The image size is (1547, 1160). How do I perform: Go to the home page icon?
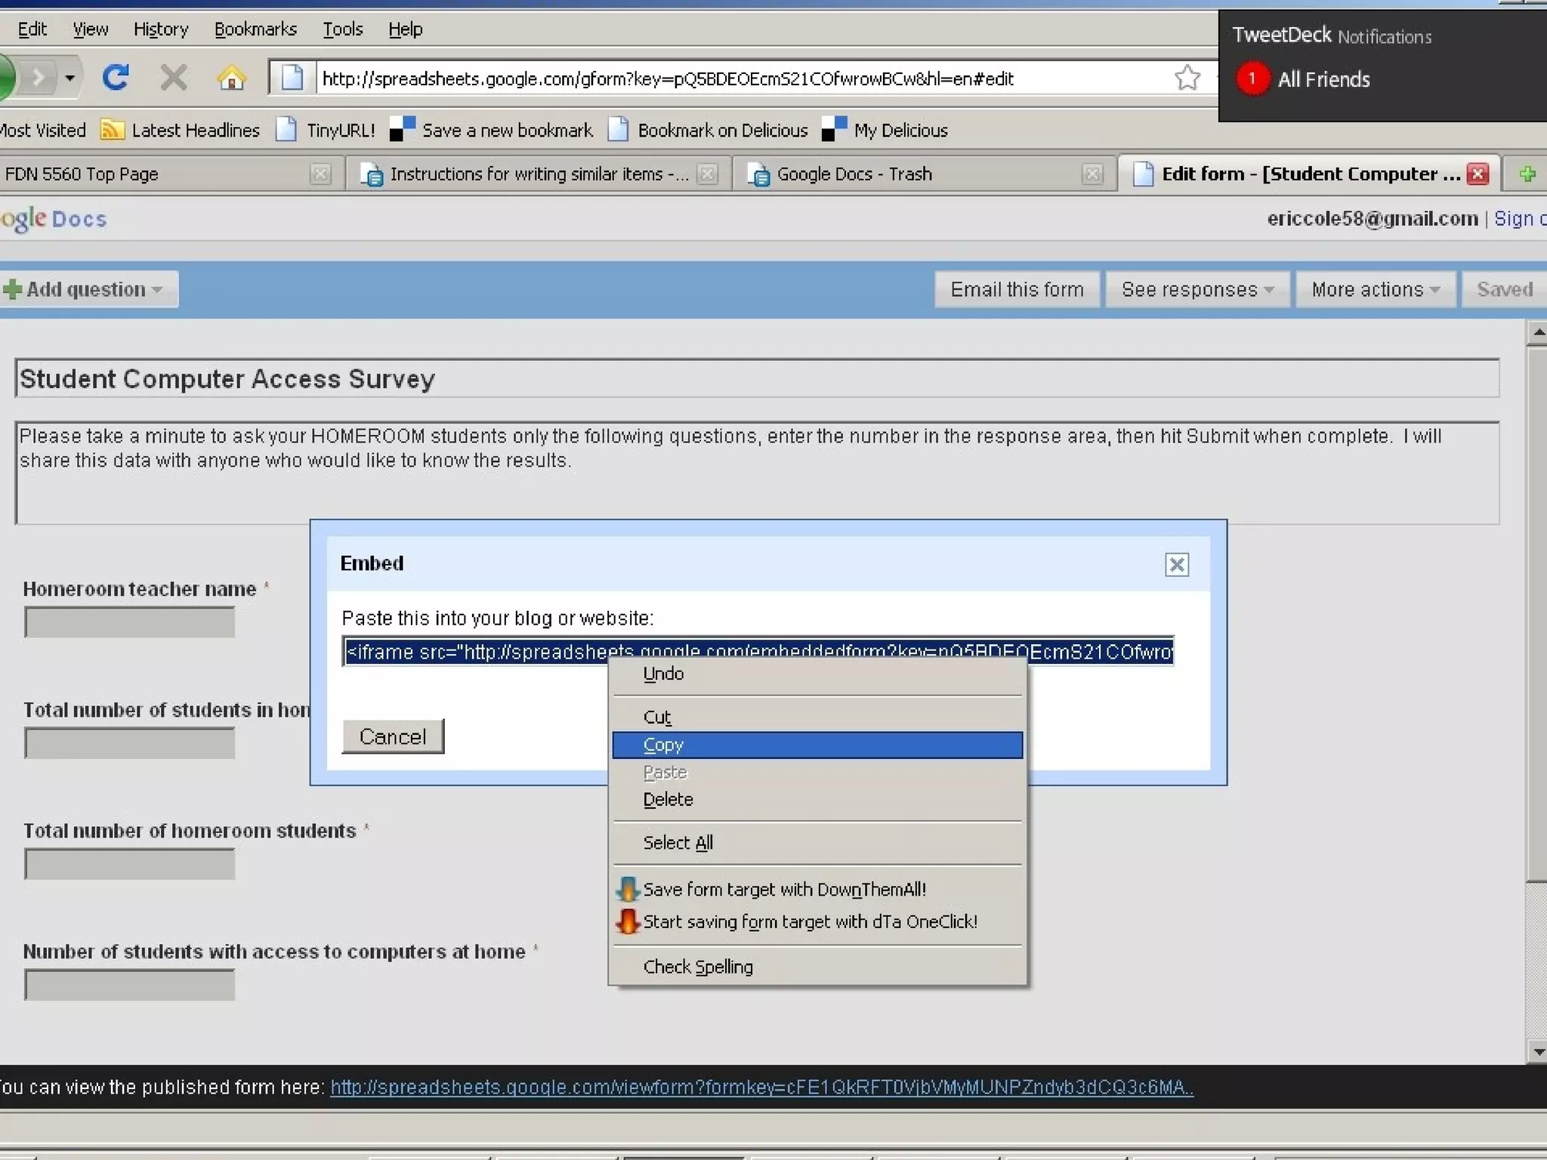tap(231, 78)
